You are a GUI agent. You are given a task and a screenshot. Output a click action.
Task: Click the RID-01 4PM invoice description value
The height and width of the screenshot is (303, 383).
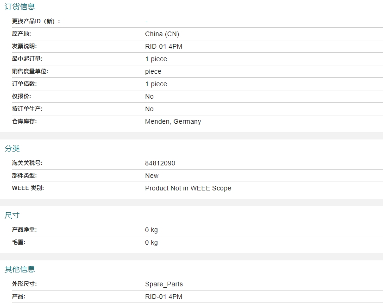coord(163,46)
